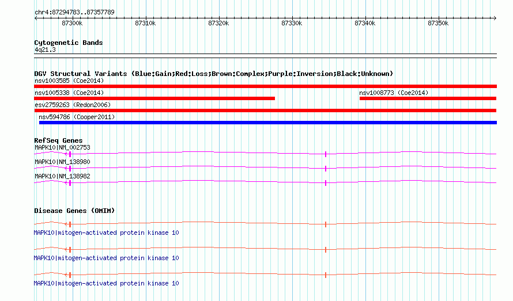The image size is (513, 301).
Task: Select the 4q21.3 cytogenetic band label
Action: pos(45,49)
